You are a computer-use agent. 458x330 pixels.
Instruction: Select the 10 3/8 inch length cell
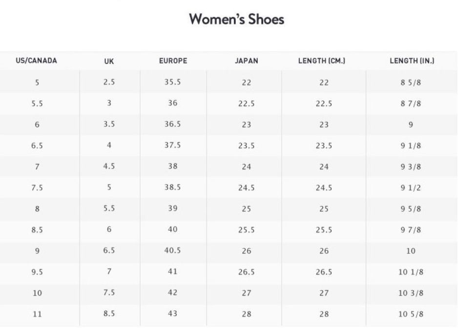coord(411,293)
